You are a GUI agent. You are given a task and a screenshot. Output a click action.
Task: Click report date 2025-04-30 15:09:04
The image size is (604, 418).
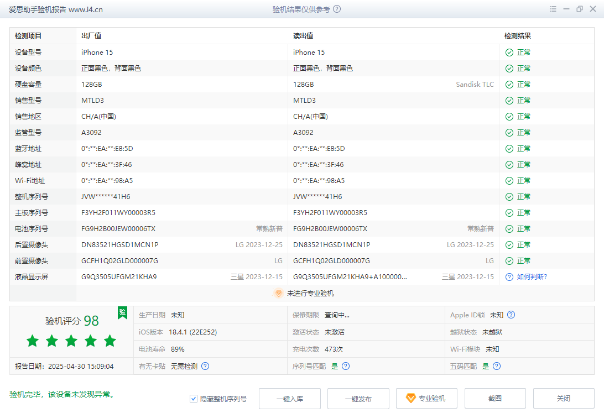[81, 367]
